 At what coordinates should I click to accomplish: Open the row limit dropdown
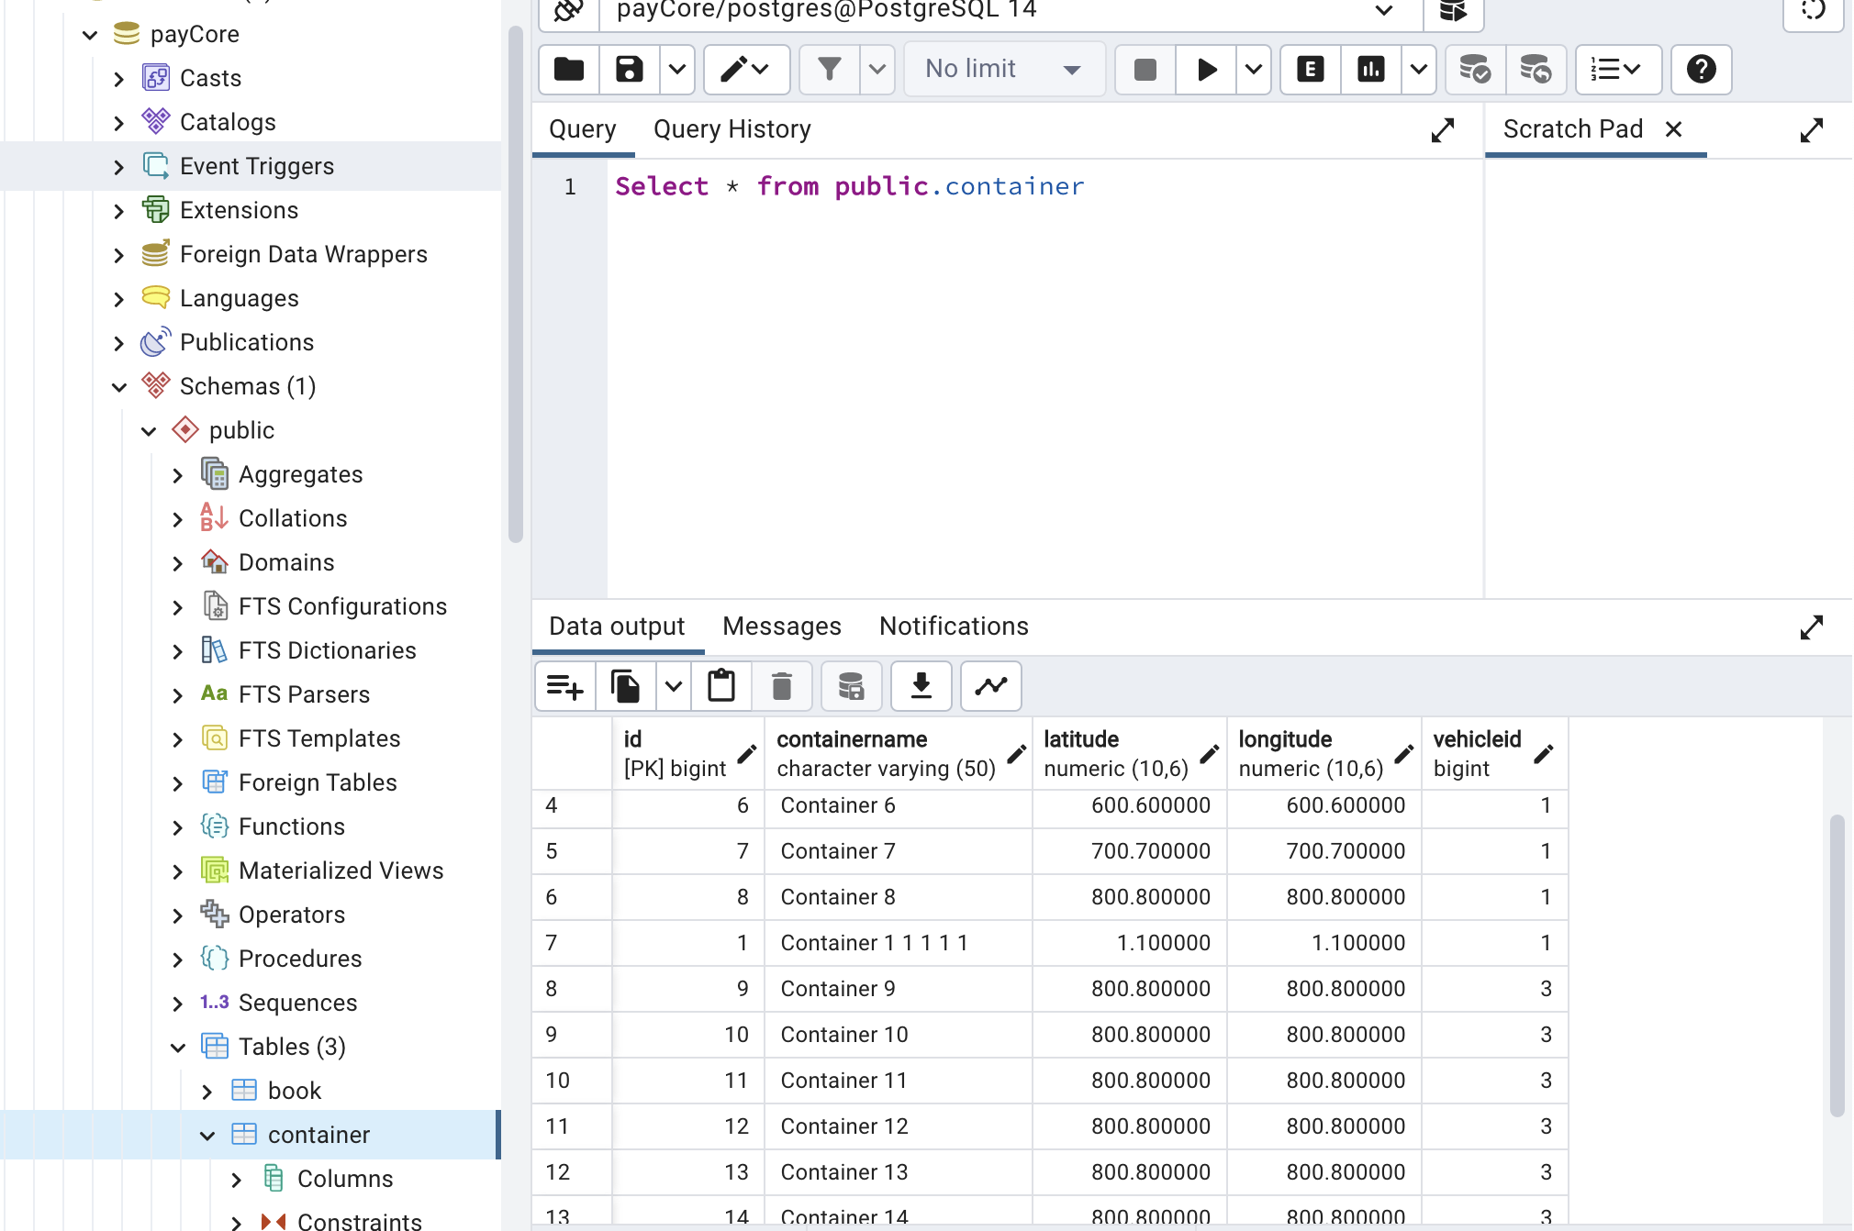coord(1003,69)
